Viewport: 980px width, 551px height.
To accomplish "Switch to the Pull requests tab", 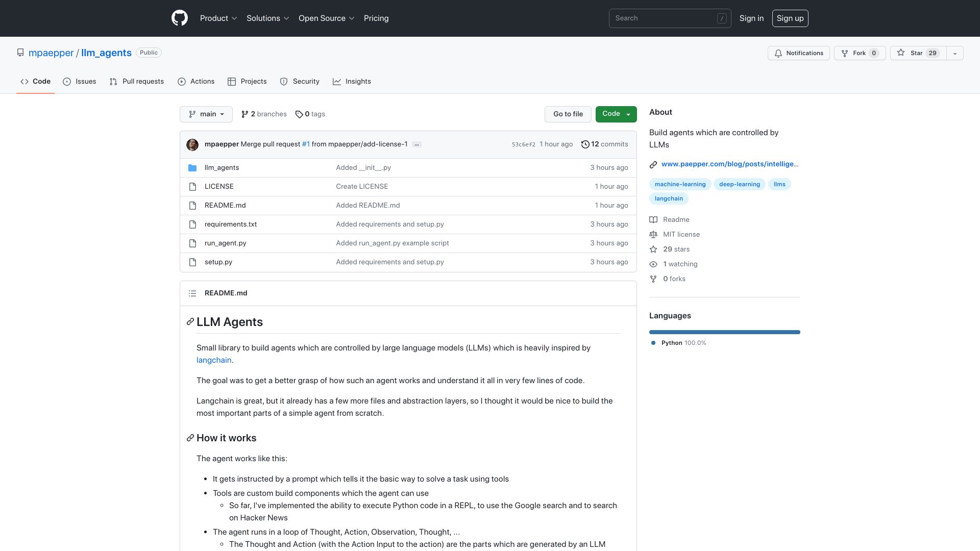I will tap(137, 82).
